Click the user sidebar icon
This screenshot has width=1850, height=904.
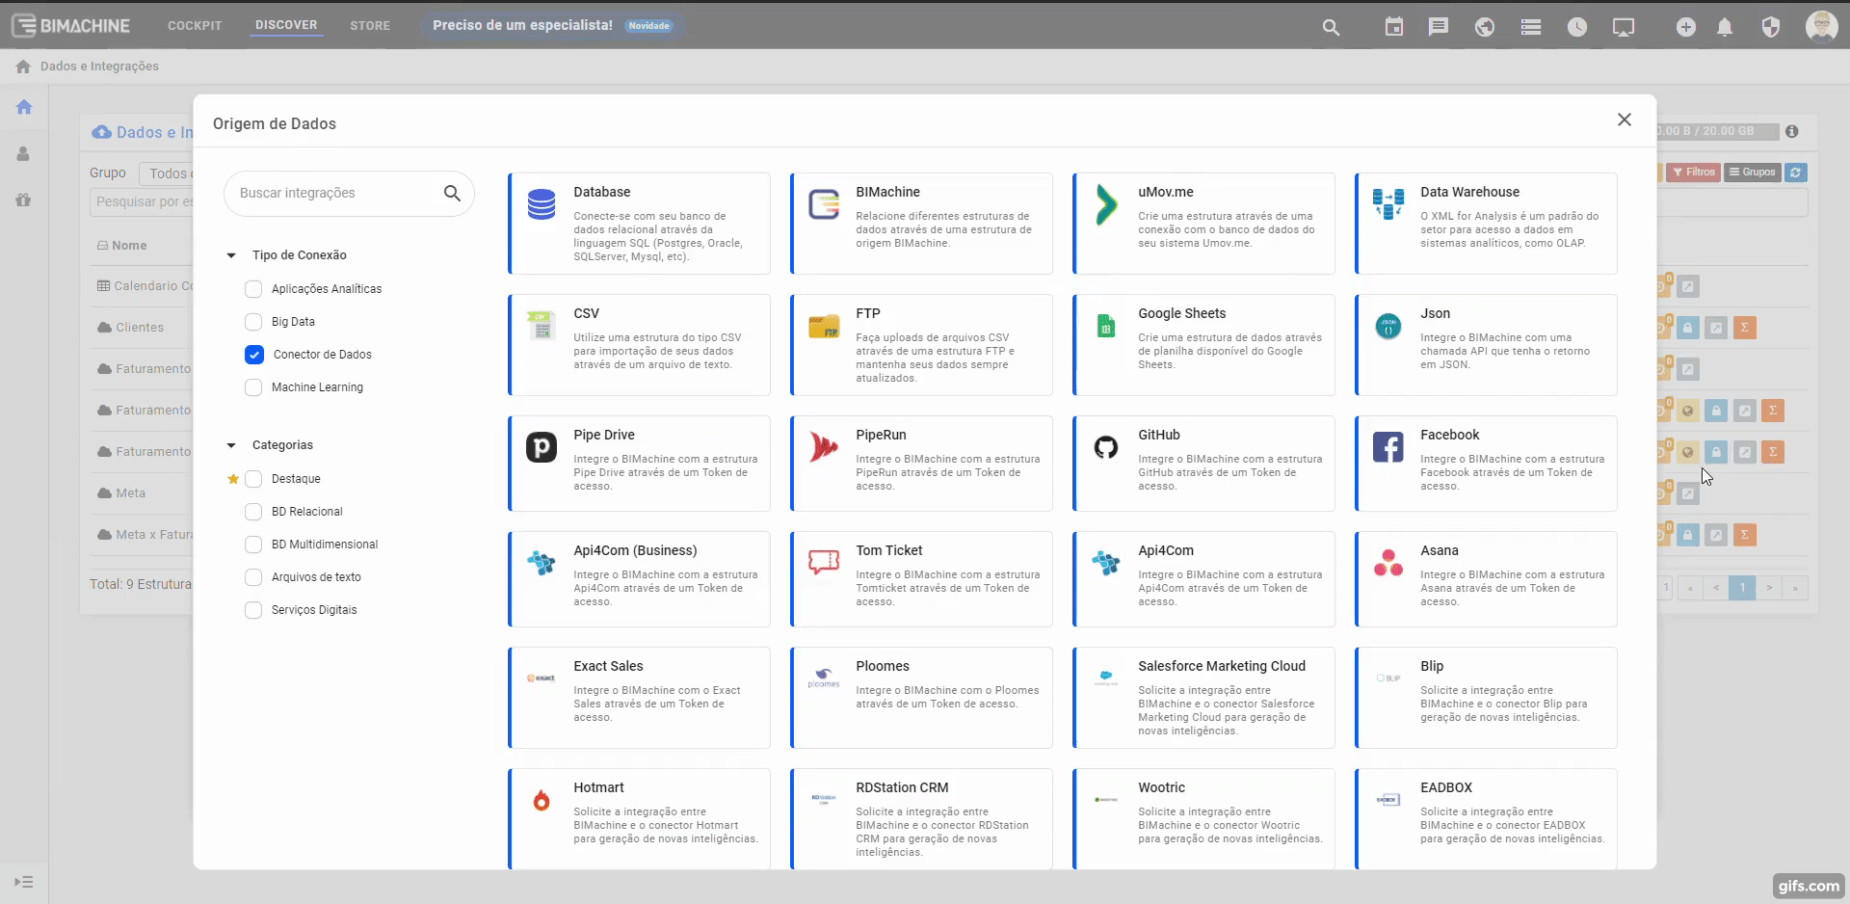pos(24,153)
